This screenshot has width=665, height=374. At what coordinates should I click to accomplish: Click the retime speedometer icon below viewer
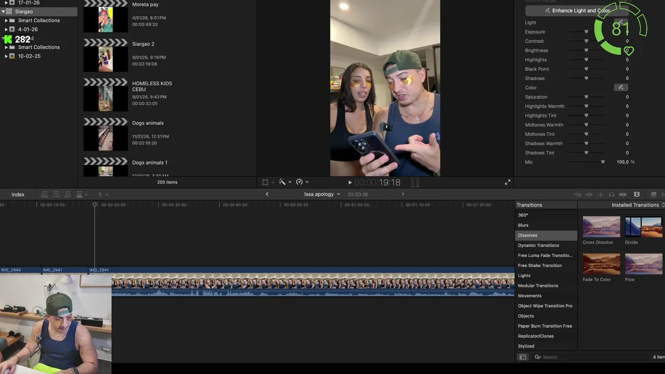pyautogui.click(x=299, y=182)
